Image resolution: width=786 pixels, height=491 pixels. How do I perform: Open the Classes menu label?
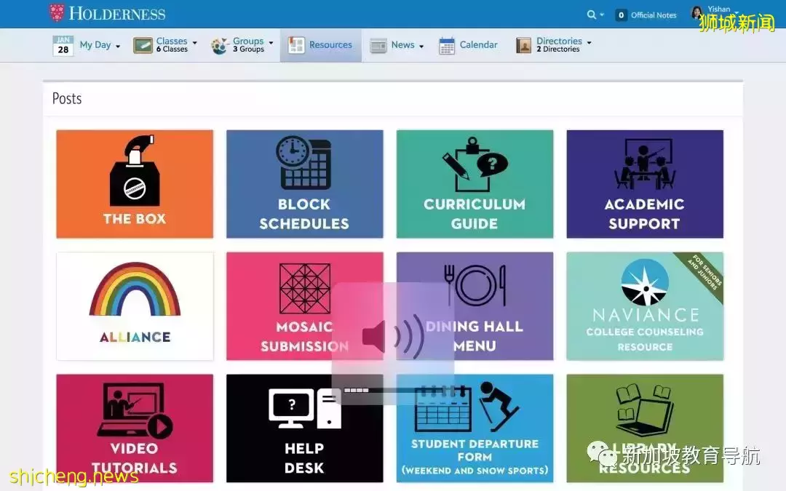(x=172, y=41)
